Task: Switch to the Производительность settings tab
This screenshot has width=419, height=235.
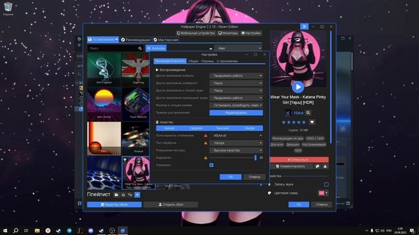Action: (170, 61)
